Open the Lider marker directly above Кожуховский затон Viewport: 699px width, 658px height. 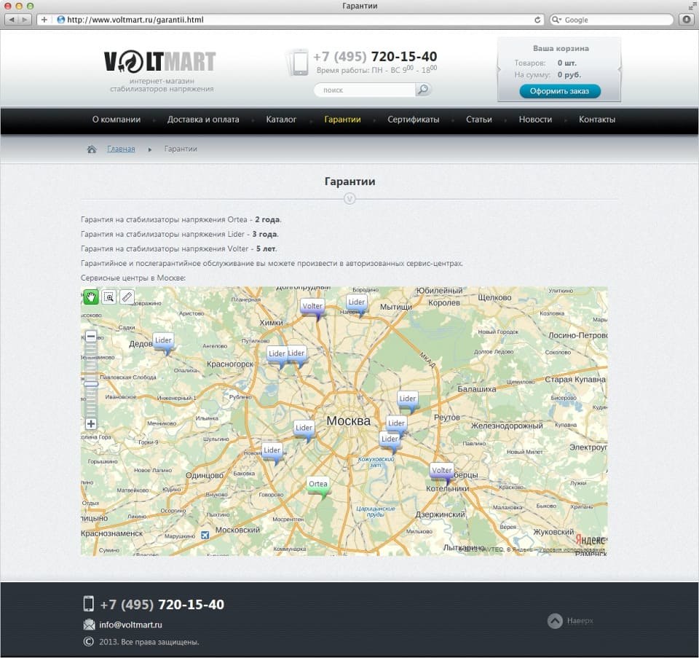390,441
